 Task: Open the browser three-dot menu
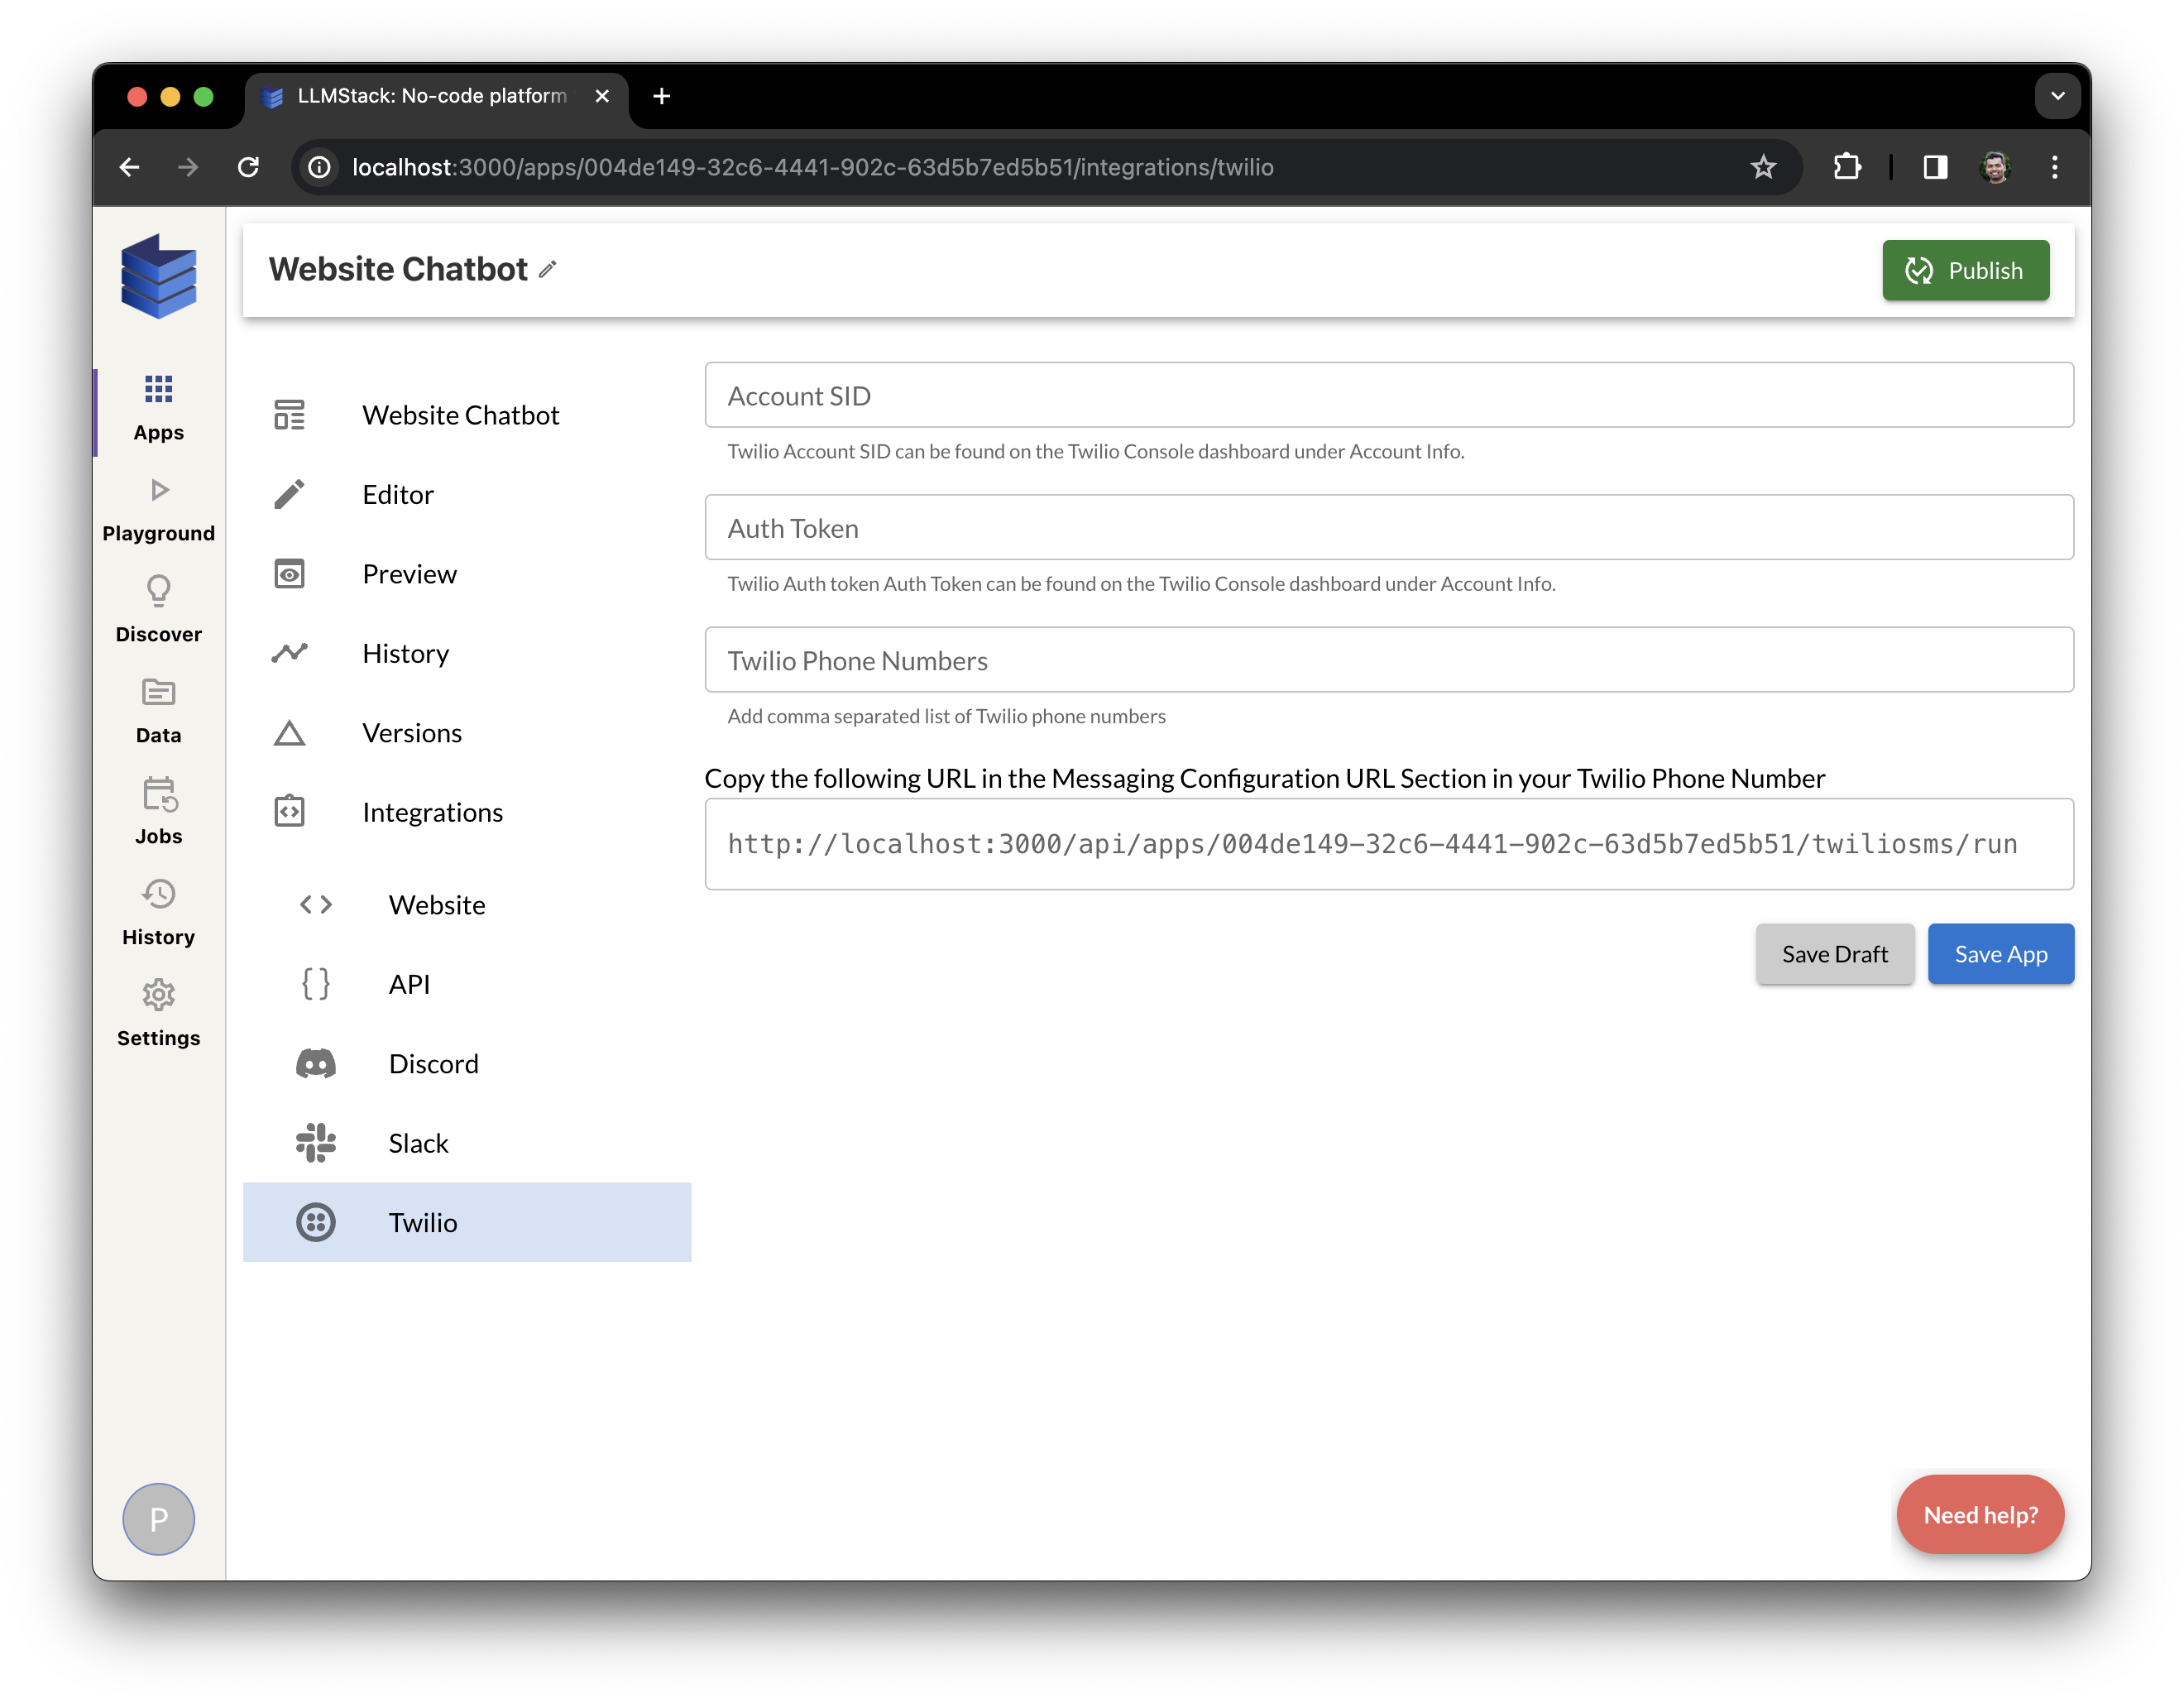(2054, 167)
